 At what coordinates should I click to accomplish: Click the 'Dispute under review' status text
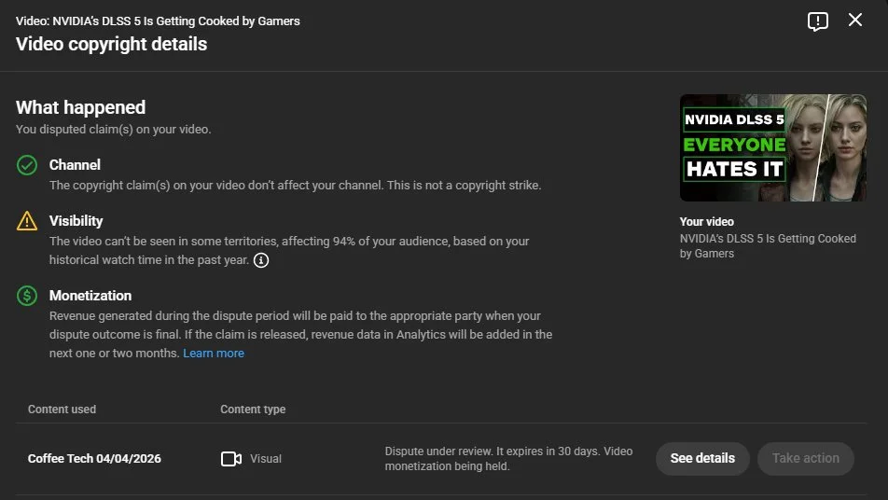(508, 458)
